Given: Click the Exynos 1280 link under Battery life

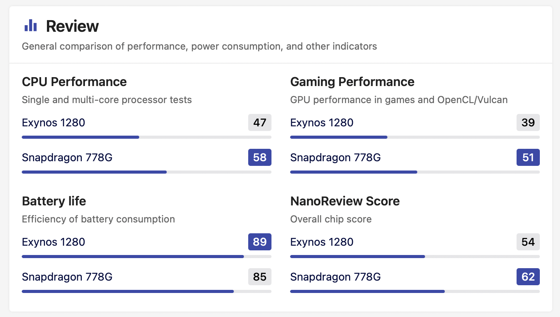Looking at the screenshot, I should click(54, 242).
